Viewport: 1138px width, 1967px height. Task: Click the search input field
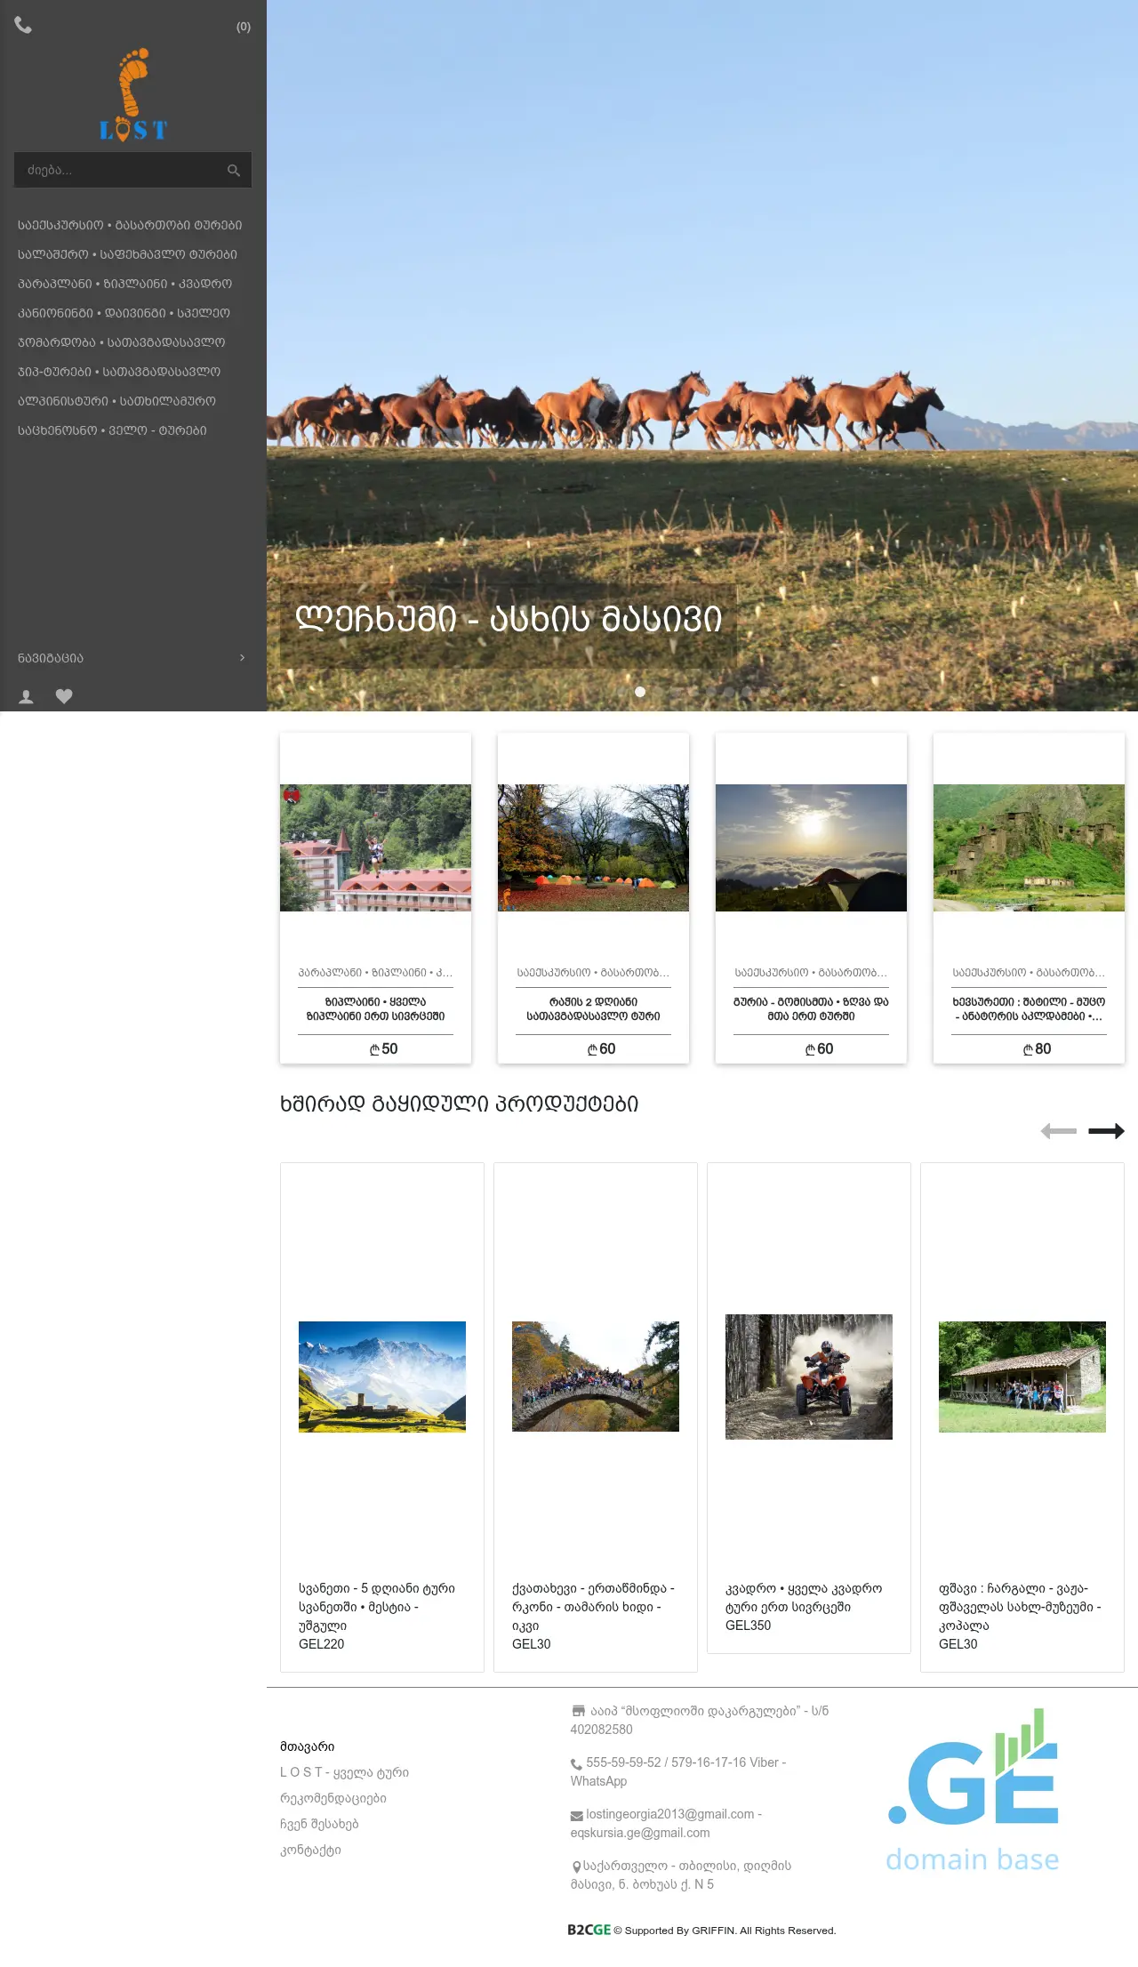pyautogui.click(x=120, y=171)
